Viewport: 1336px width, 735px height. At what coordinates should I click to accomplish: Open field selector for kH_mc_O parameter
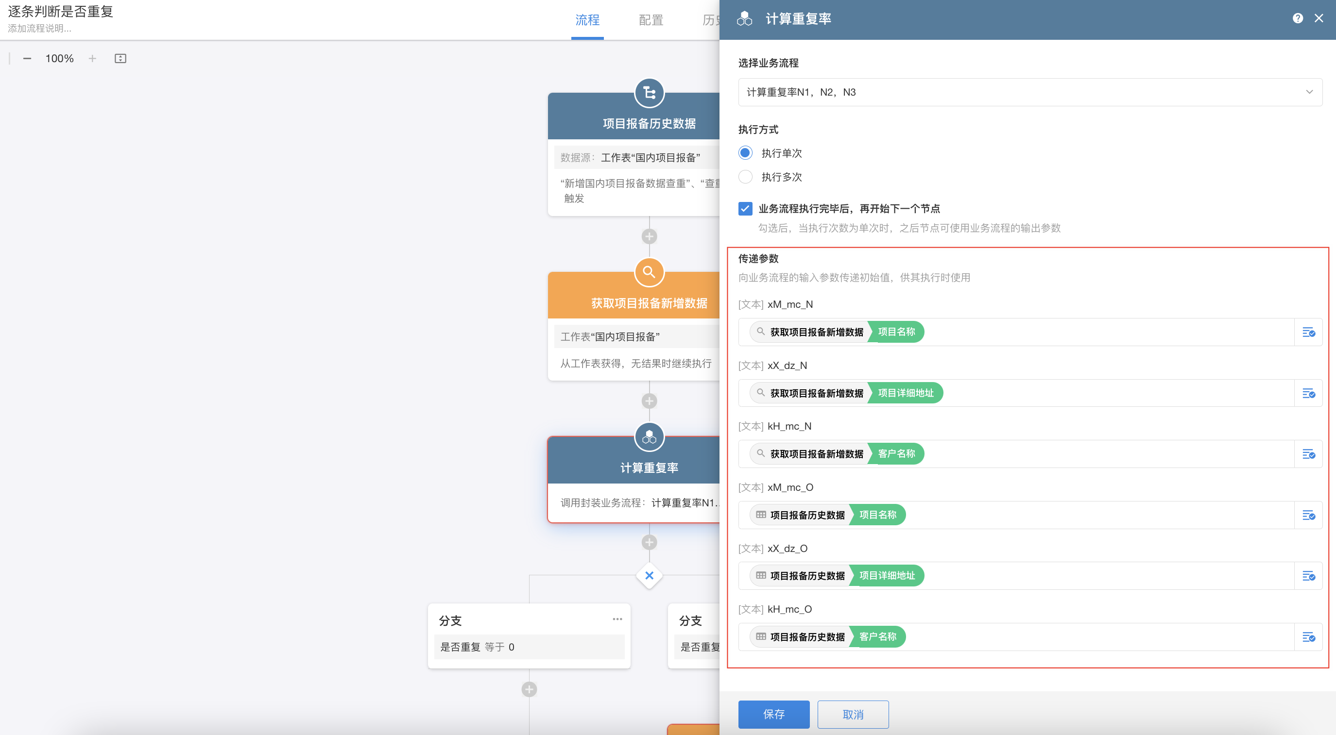[1307, 637]
